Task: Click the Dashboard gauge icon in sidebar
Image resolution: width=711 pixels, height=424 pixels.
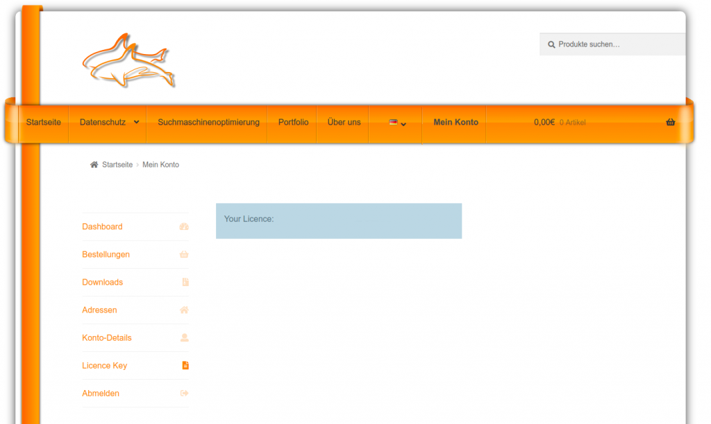Action: click(x=184, y=227)
